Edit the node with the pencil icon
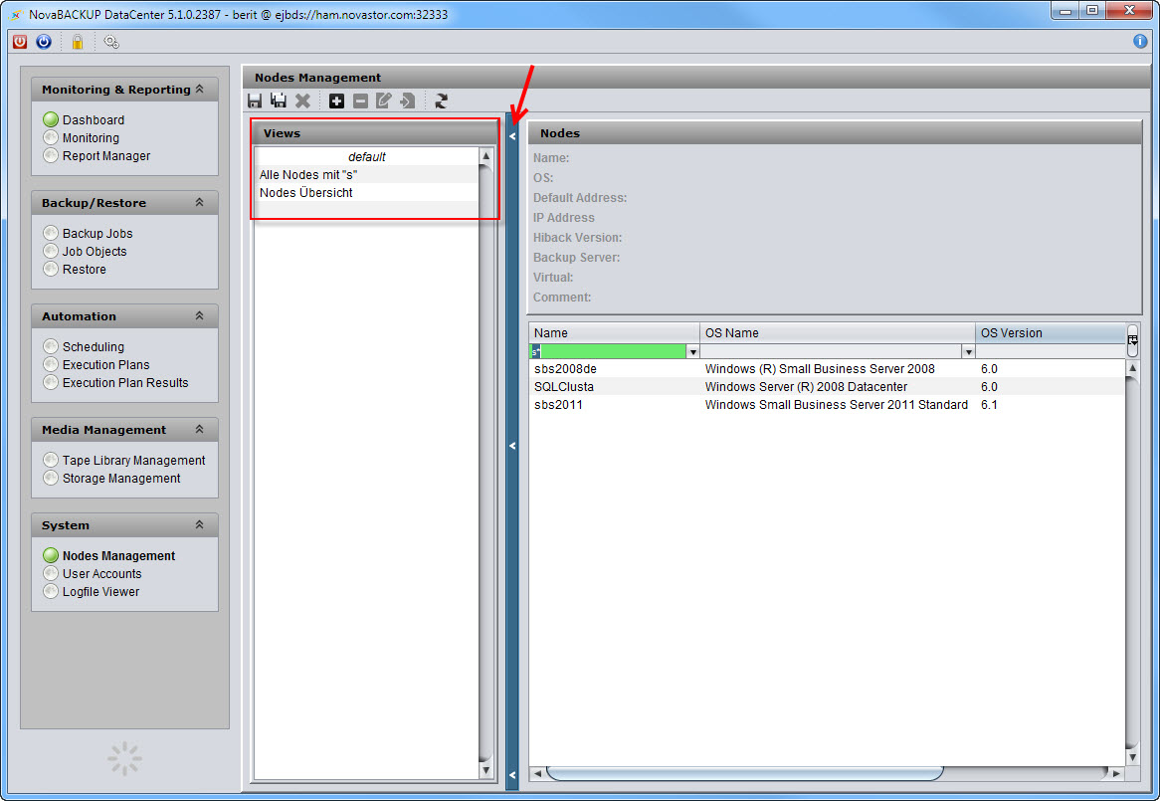 coord(384,100)
